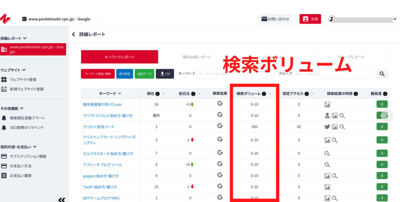Click the 難易度 info icon

click(385, 94)
